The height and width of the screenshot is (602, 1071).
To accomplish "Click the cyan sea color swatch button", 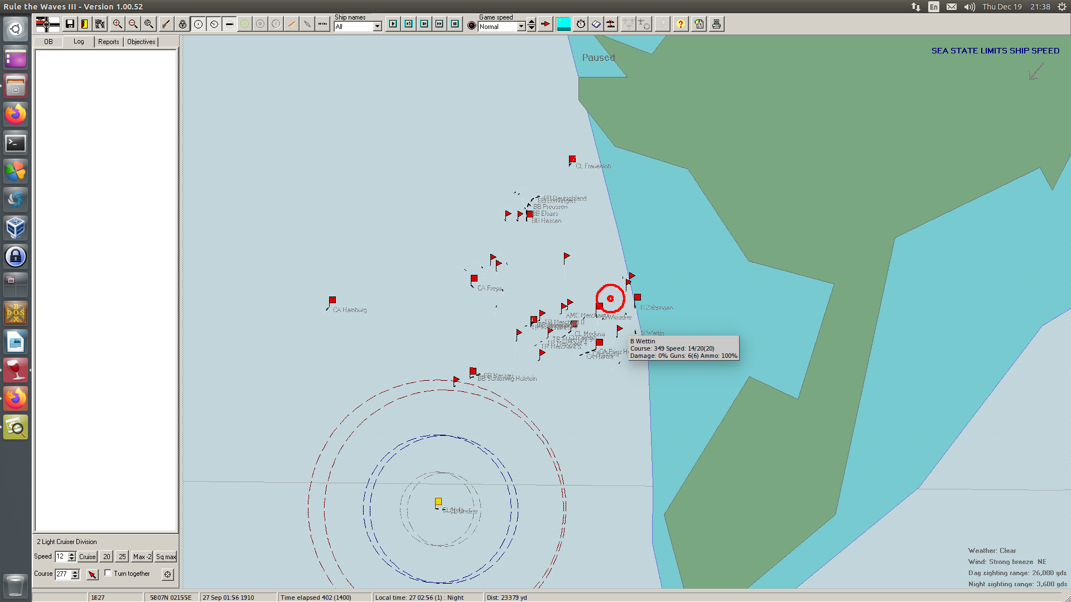I will (x=563, y=24).
